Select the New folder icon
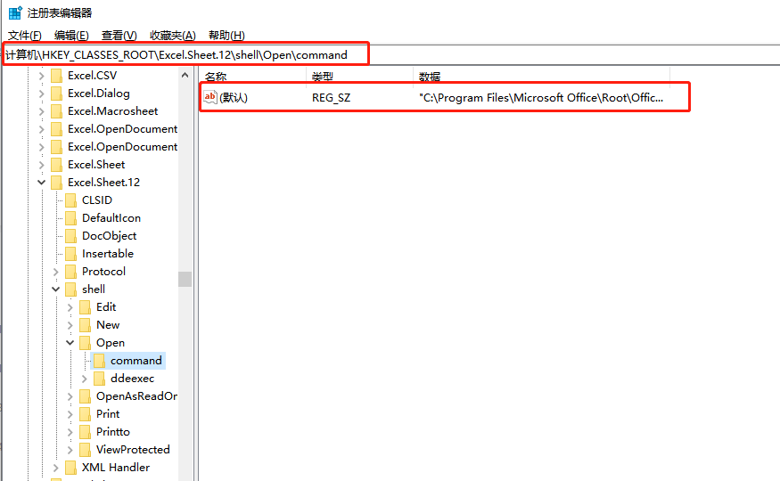 pos(85,325)
